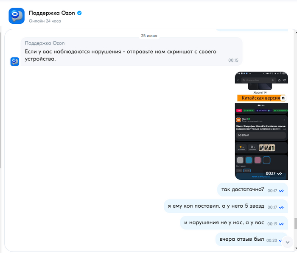Viewport: 297px width, 253px height.
Task: Click the '25 июня' date label
Action: 149,36
